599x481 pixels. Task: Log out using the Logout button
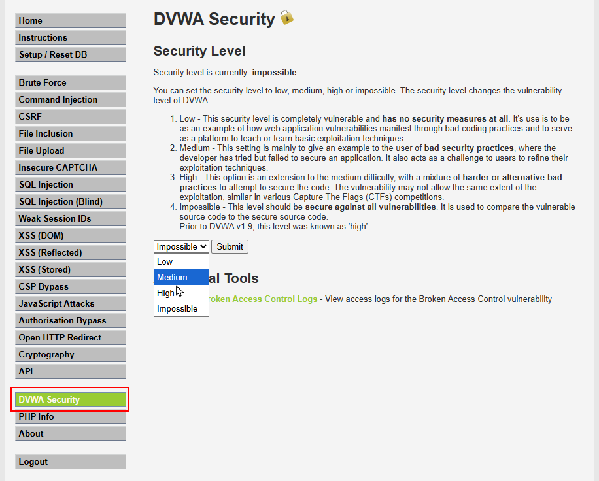(71, 462)
